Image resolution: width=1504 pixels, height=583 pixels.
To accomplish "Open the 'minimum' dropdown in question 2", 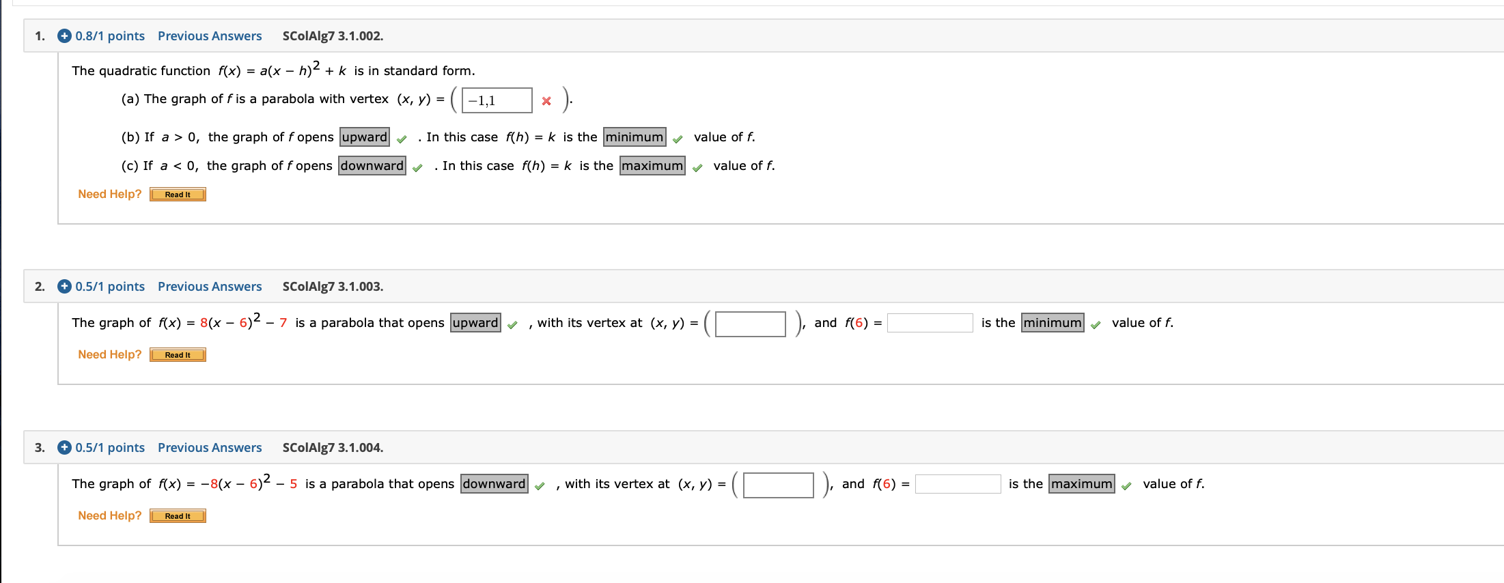I will click(x=1053, y=323).
